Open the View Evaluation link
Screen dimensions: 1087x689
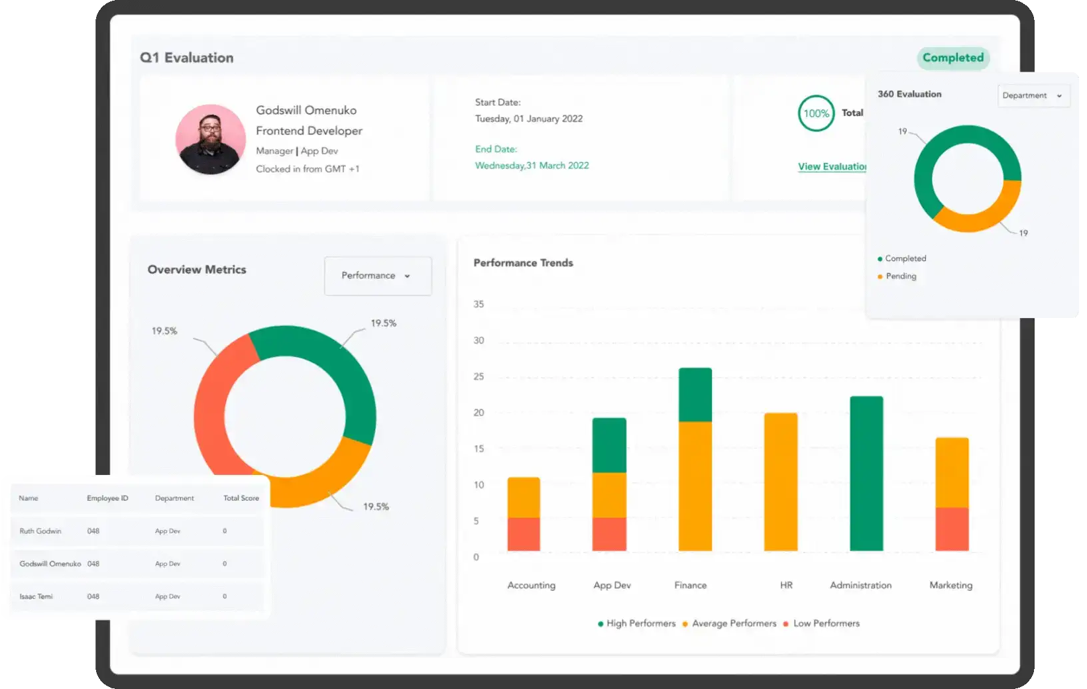(x=832, y=166)
